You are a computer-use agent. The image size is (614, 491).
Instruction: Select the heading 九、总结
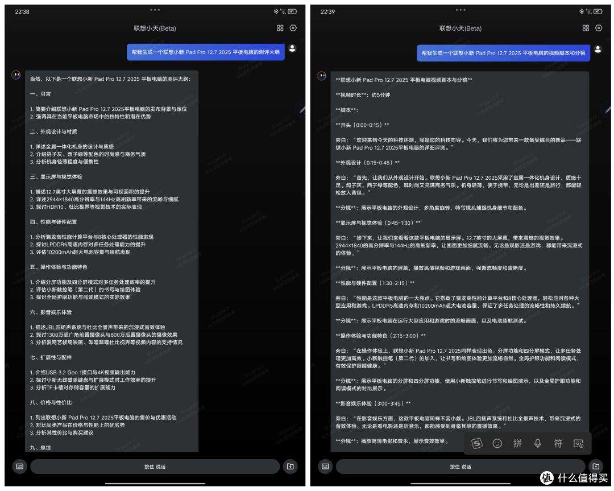coord(40,448)
